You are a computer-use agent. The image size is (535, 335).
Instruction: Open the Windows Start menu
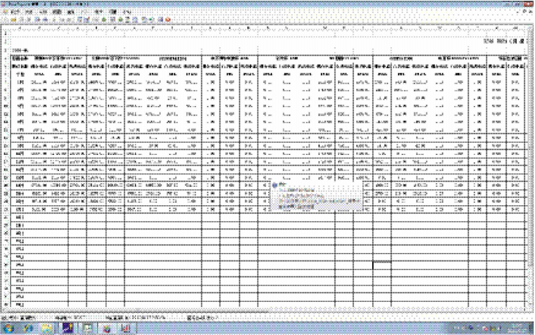tap(9, 329)
